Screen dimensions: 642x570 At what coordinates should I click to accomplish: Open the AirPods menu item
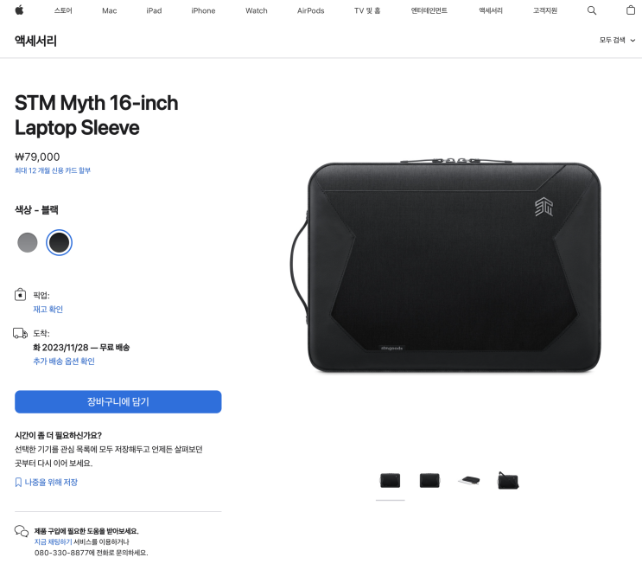tap(310, 10)
